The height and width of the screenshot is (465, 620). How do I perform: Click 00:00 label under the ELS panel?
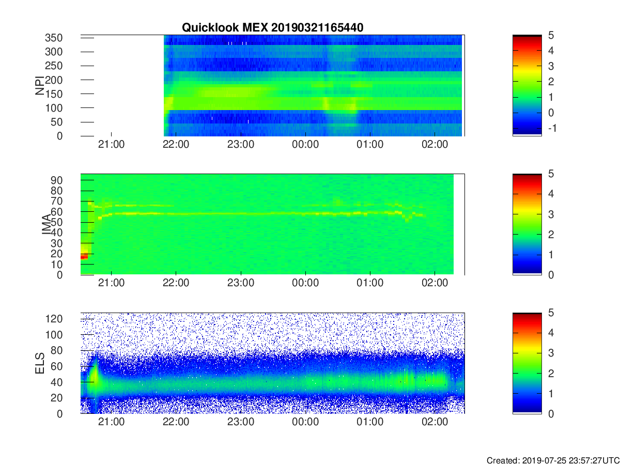305,423
